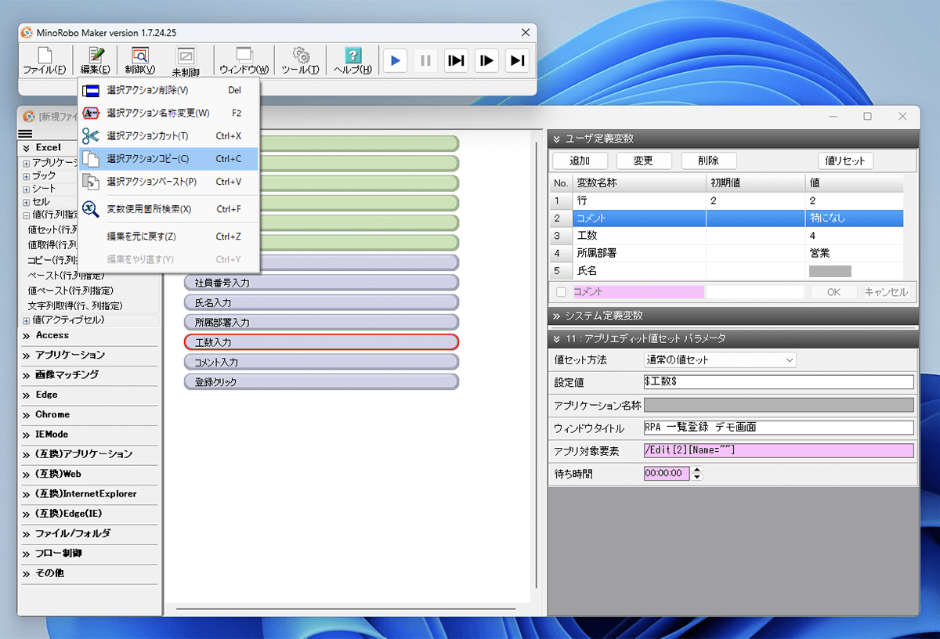Expand the シート tree node
This screenshot has height=639, width=940.
click(27, 189)
